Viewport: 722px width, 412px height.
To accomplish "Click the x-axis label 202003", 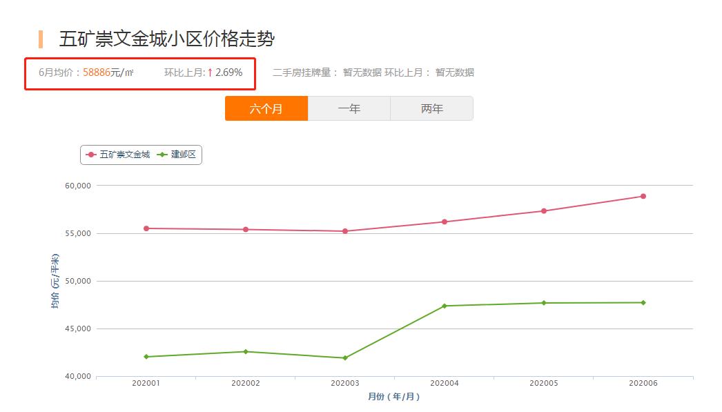I will tap(344, 382).
